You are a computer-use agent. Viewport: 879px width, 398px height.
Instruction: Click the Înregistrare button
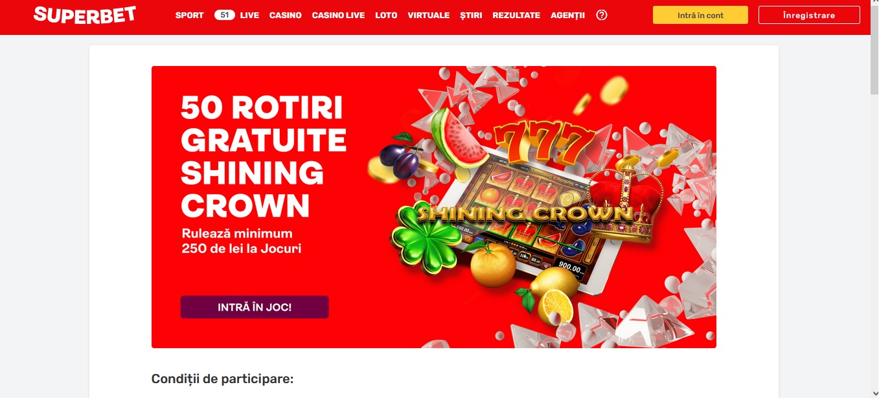[809, 15]
